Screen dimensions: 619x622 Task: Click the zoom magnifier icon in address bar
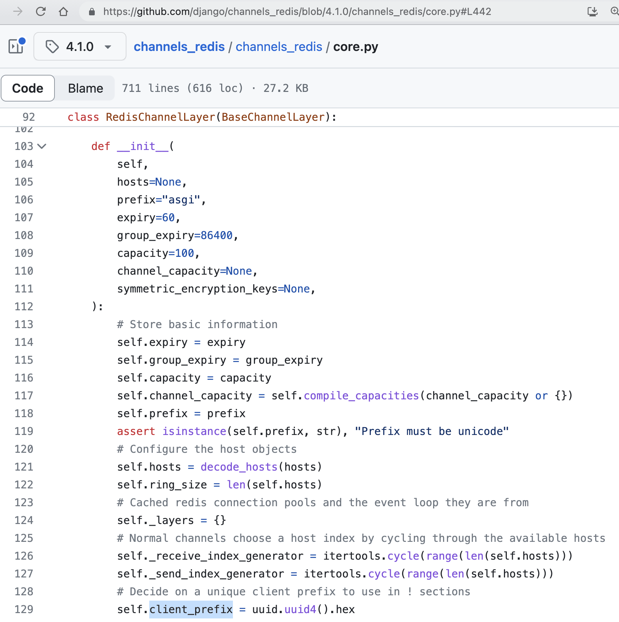(x=615, y=12)
